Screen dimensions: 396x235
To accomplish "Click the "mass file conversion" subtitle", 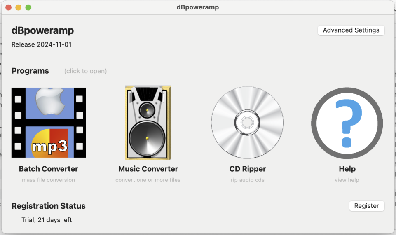I will 49,180.
